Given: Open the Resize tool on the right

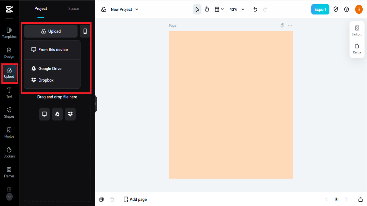Looking at the screenshot, I should (357, 49).
